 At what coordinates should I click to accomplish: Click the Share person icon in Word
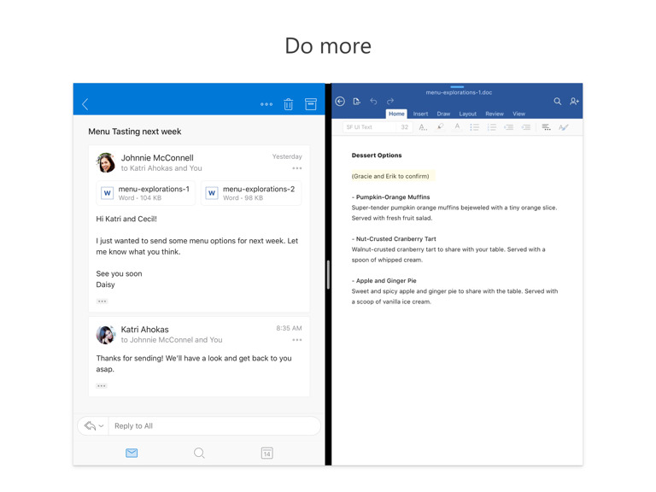(x=574, y=102)
